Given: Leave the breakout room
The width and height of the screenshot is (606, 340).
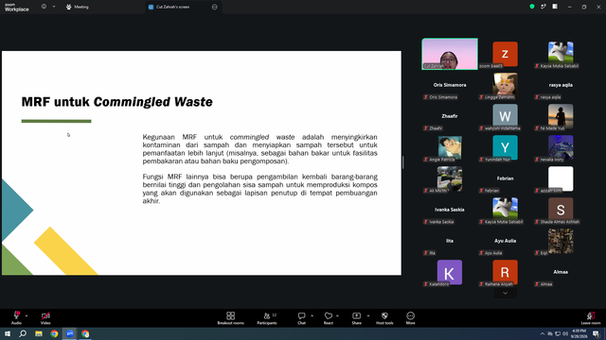Looking at the screenshot, I should pyautogui.click(x=591, y=318).
